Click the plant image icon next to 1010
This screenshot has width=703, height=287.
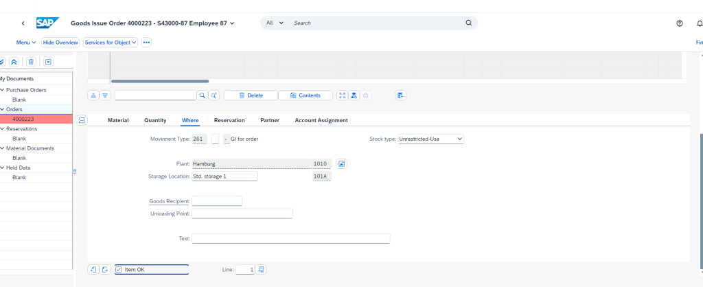pos(342,164)
